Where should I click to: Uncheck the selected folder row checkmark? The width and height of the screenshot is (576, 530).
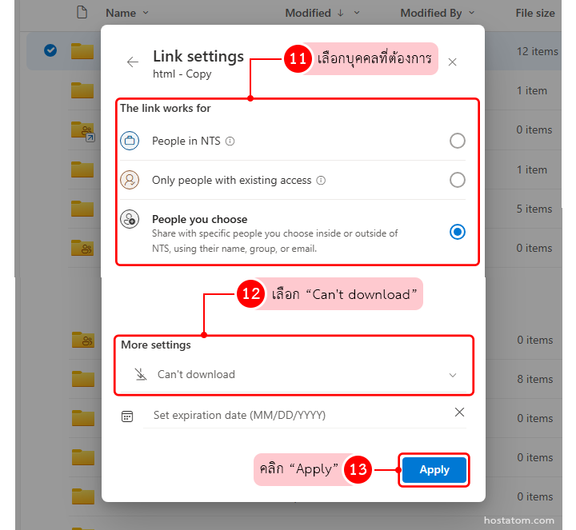[50, 51]
